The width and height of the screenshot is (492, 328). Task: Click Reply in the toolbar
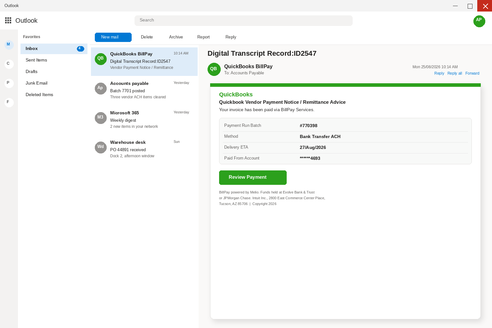(231, 37)
